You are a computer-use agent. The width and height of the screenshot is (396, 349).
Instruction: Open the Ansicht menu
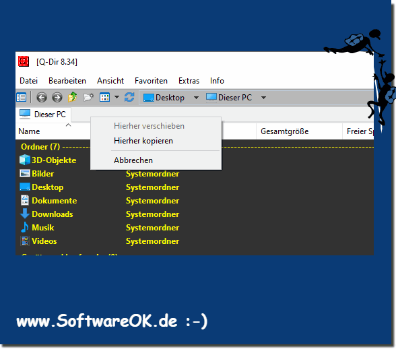click(x=110, y=81)
